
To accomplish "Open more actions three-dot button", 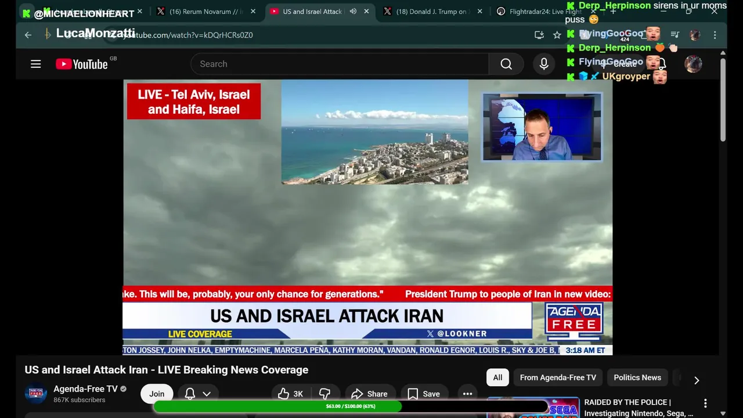I will [468, 394].
